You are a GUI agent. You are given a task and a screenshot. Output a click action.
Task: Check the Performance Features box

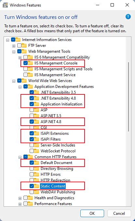tap(25, 204)
